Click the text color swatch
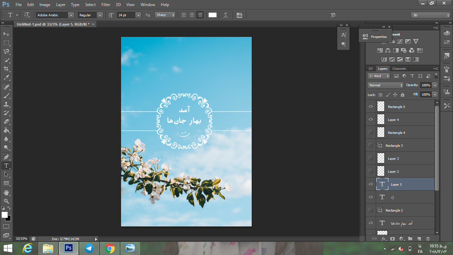 pyautogui.click(x=213, y=15)
